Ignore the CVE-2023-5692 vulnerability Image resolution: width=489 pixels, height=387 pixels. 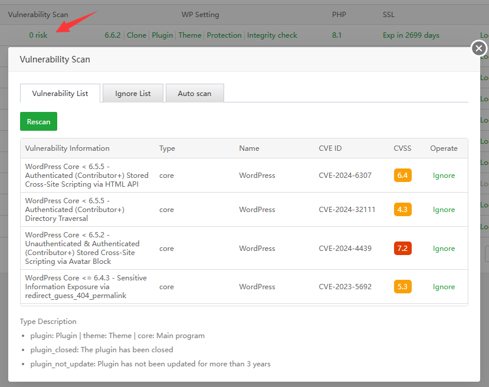[444, 287]
